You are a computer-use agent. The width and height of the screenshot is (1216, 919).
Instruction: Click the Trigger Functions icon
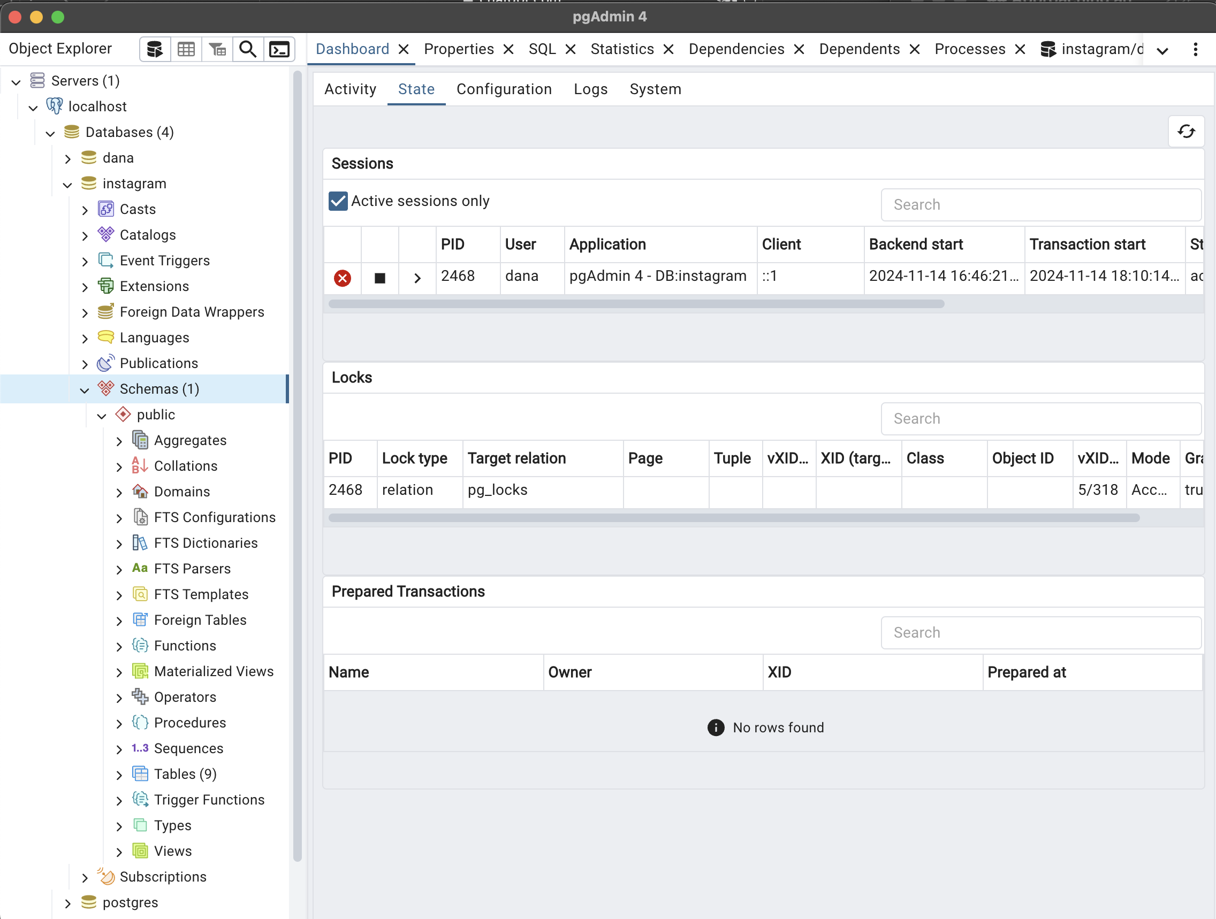click(140, 799)
